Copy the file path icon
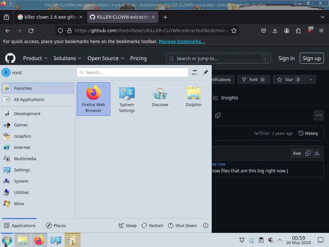The width and height of the screenshot is (329, 247). pyautogui.click(x=218, y=115)
